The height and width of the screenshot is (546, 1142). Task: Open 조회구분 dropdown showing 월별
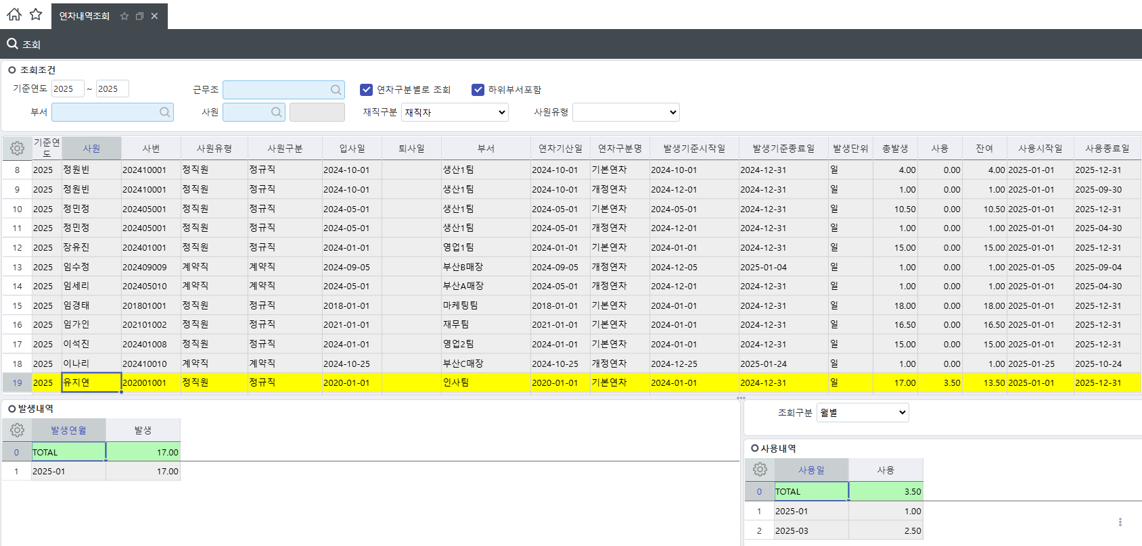[x=863, y=412]
